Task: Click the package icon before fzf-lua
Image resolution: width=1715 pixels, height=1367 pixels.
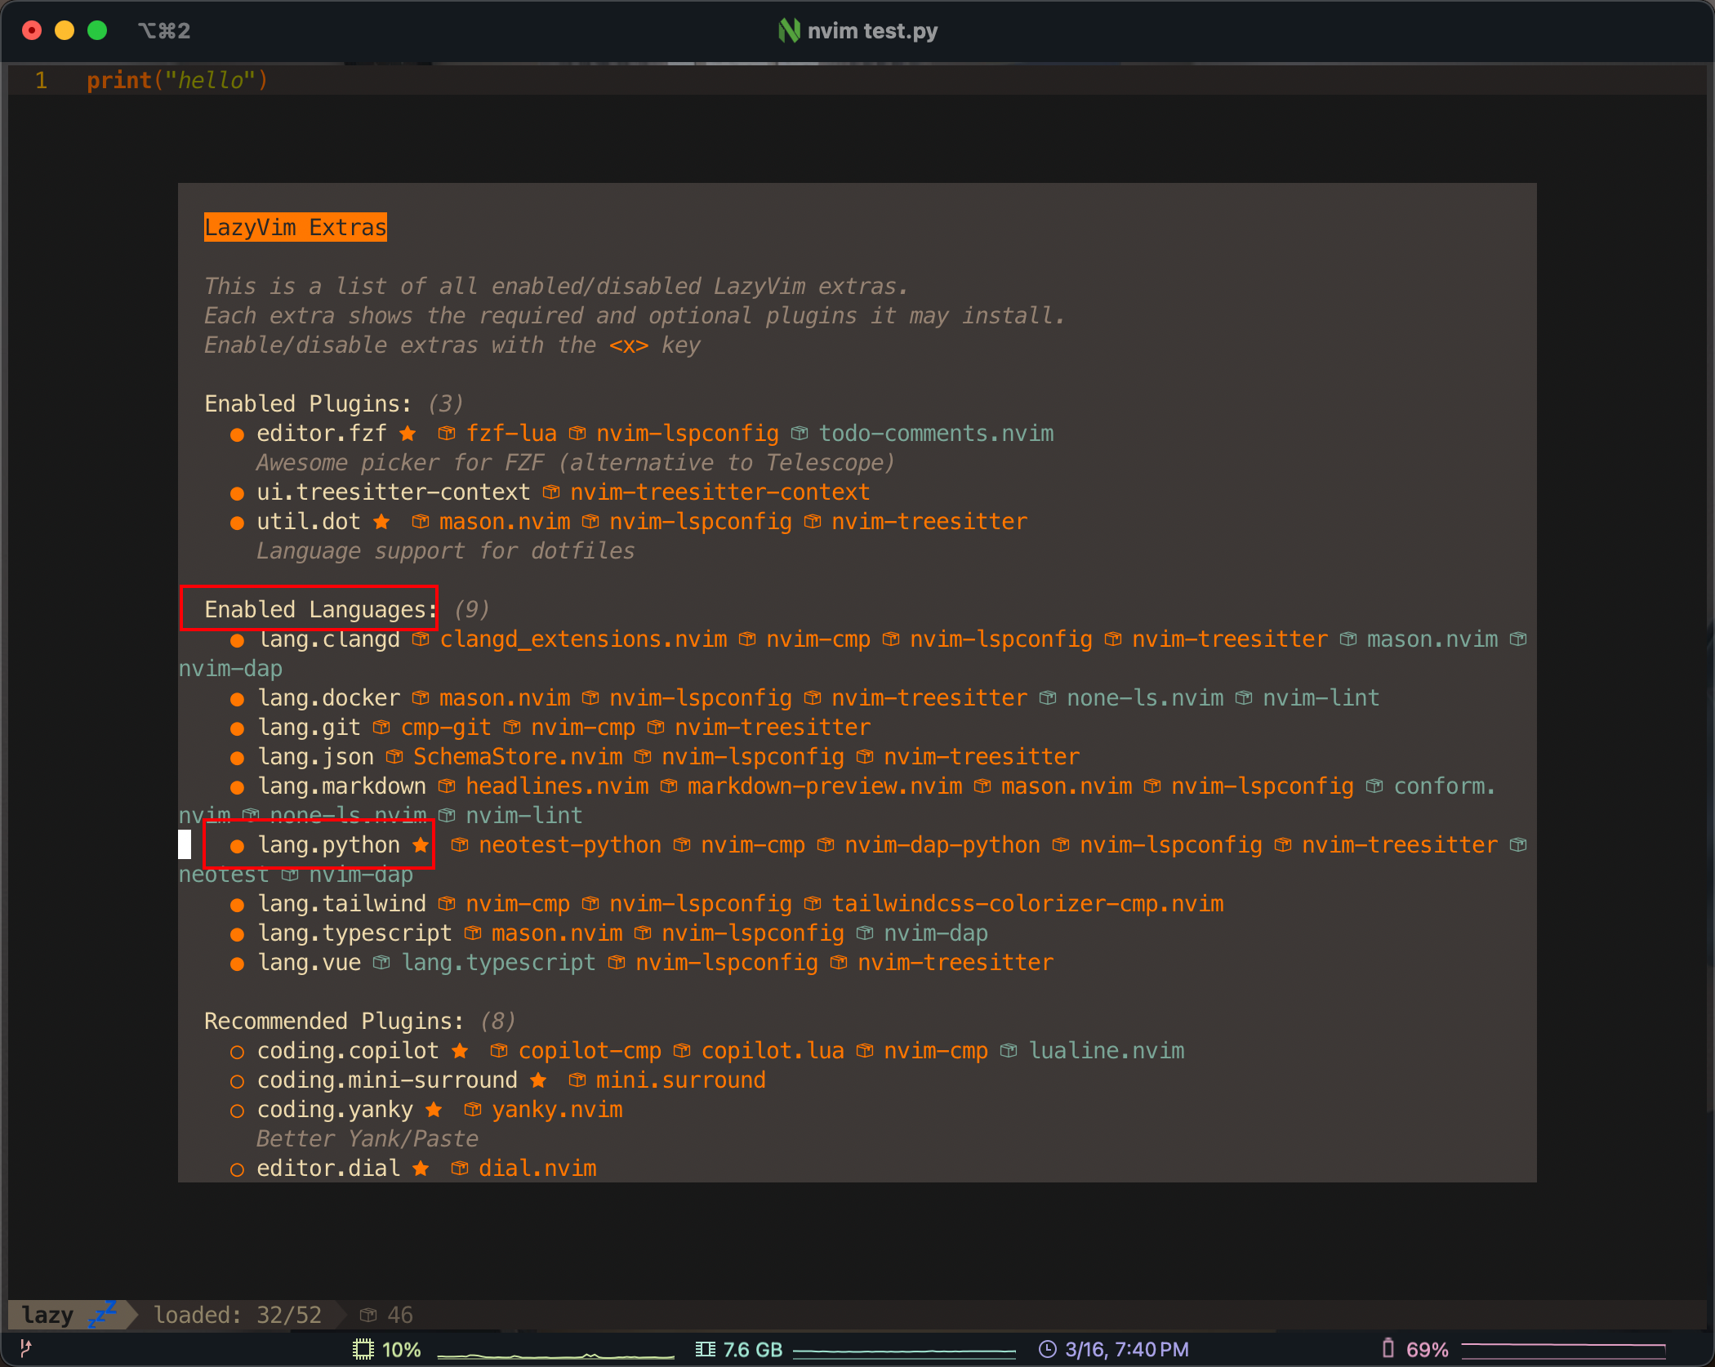Action: 447,434
